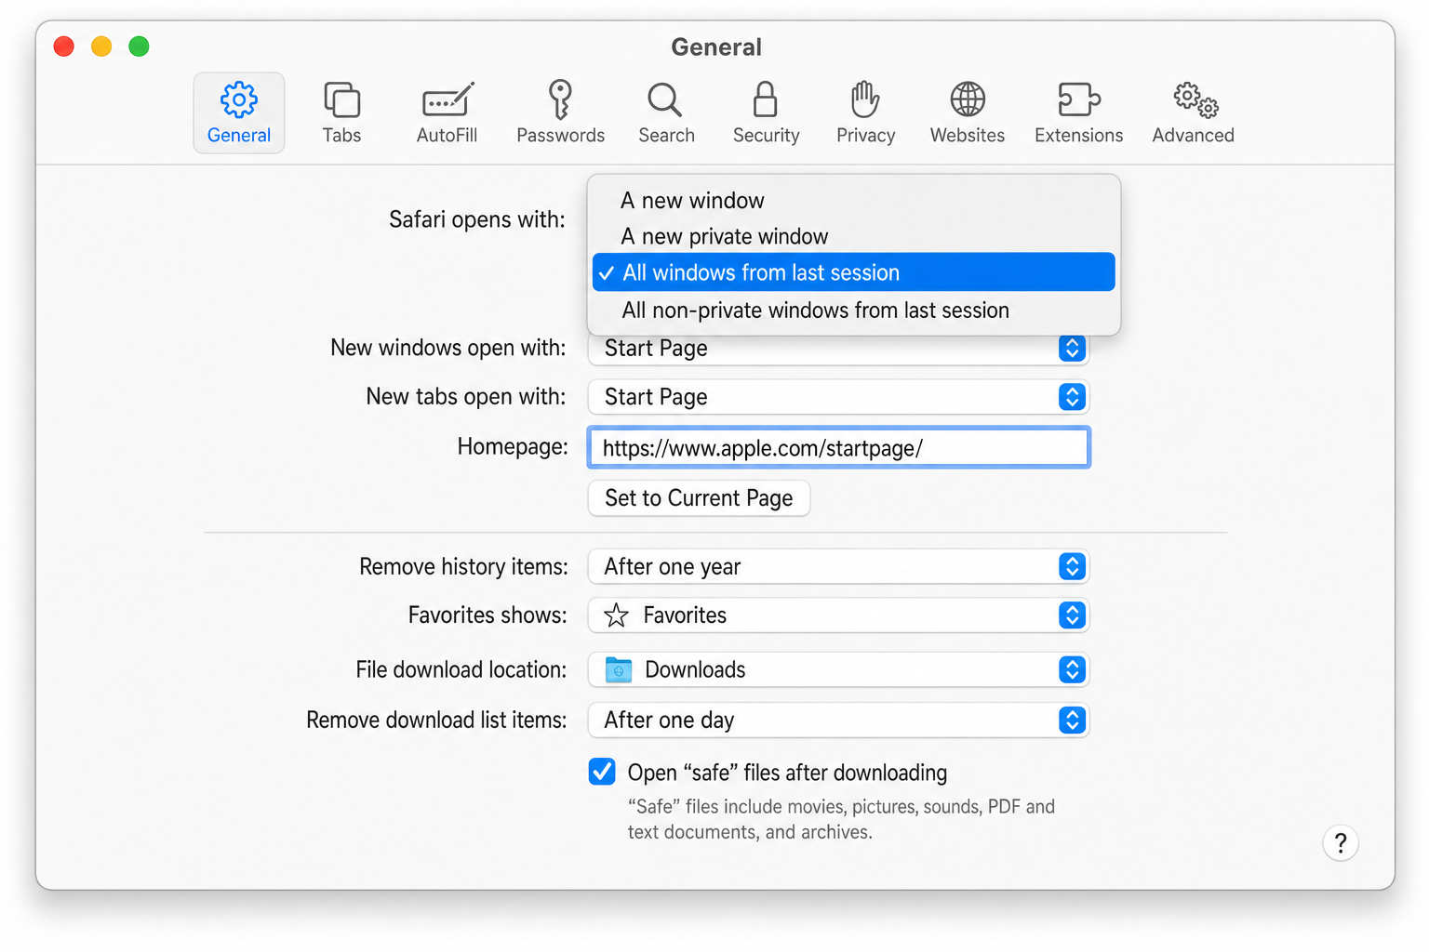Expand 'Remove download list items' dropdown
The height and width of the screenshot is (952, 1429).
838,721
